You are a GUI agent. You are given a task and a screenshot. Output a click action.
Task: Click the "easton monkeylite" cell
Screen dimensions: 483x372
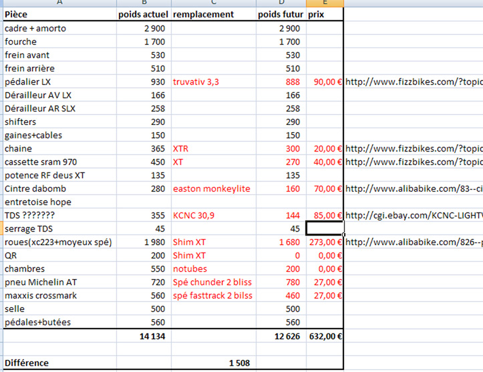[x=212, y=189]
